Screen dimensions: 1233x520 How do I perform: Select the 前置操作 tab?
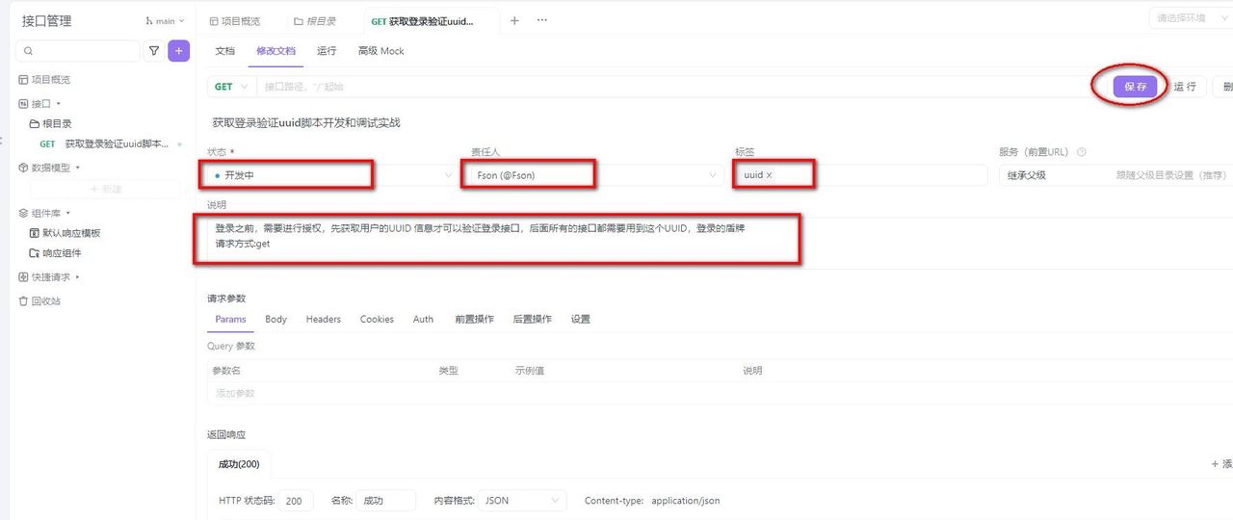[474, 319]
